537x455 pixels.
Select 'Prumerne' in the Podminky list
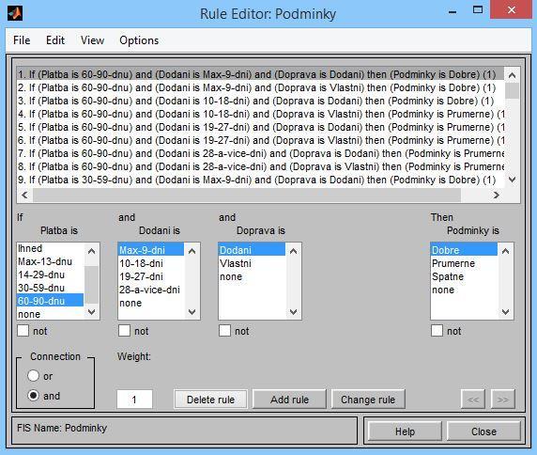(464, 263)
